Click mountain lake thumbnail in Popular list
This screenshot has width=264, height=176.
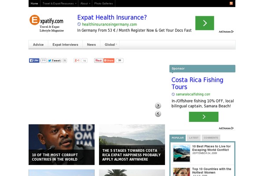coord(181,154)
